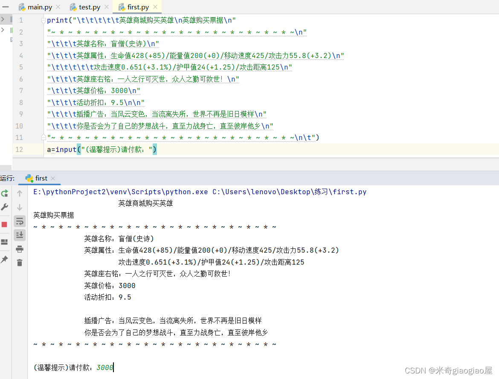
Task: Click the restore layout icon
Action: click(x=4, y=242)
